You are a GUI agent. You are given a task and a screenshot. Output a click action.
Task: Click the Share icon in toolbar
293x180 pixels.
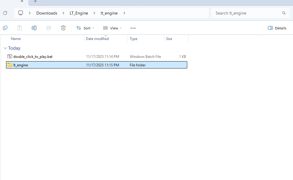point(49,28)
